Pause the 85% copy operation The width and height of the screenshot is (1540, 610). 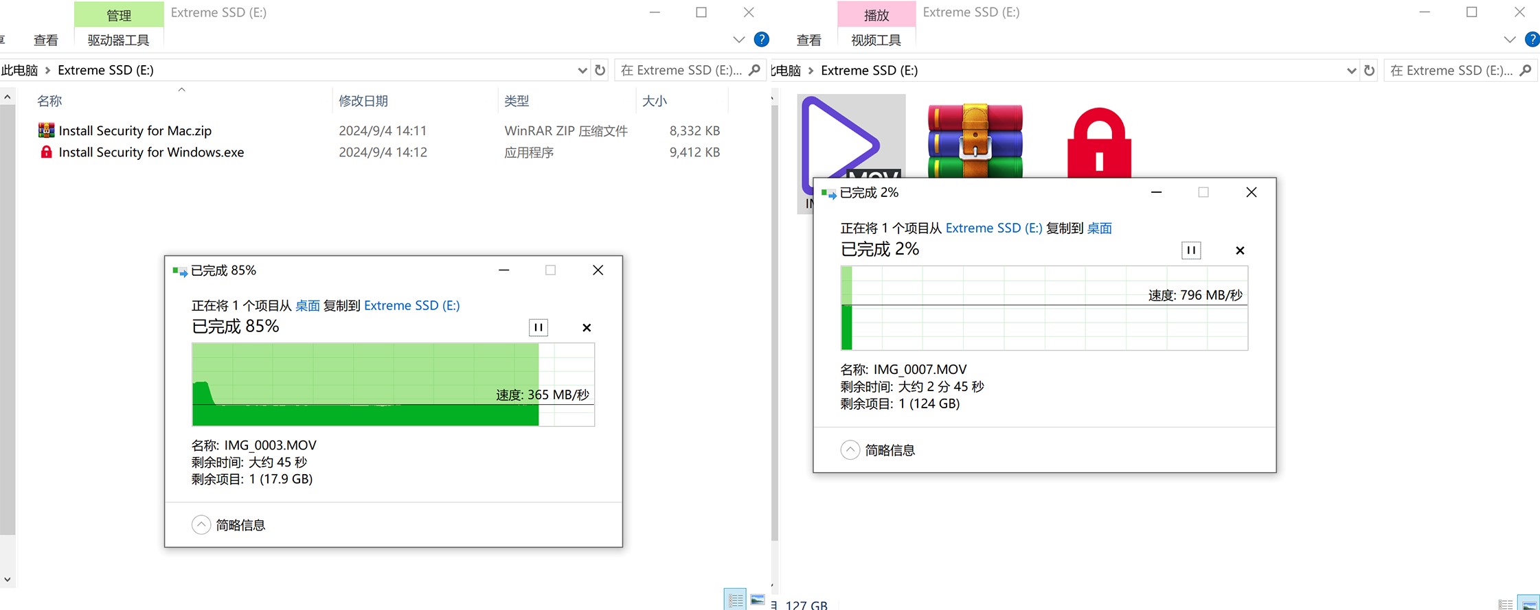pos(539,327)
